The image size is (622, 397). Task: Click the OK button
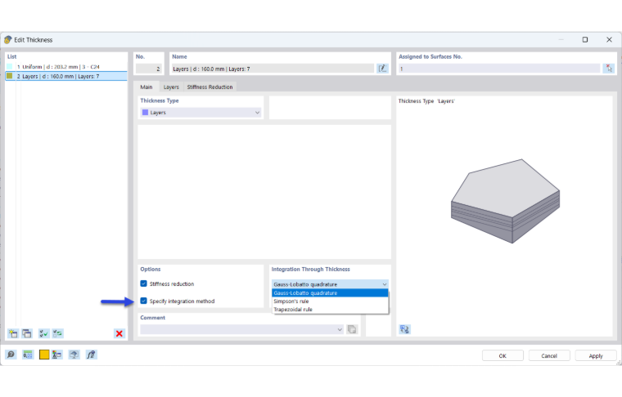pyautogui.click(x=503, y=355)
